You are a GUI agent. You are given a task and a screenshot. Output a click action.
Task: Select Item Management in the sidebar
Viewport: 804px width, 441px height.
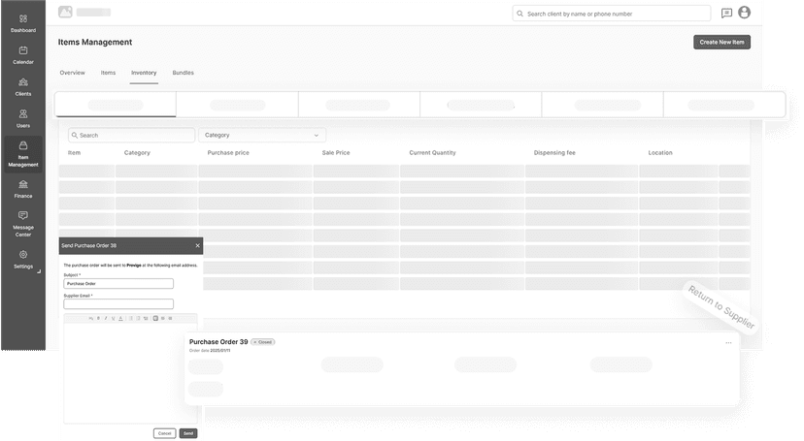coord(23,154)
